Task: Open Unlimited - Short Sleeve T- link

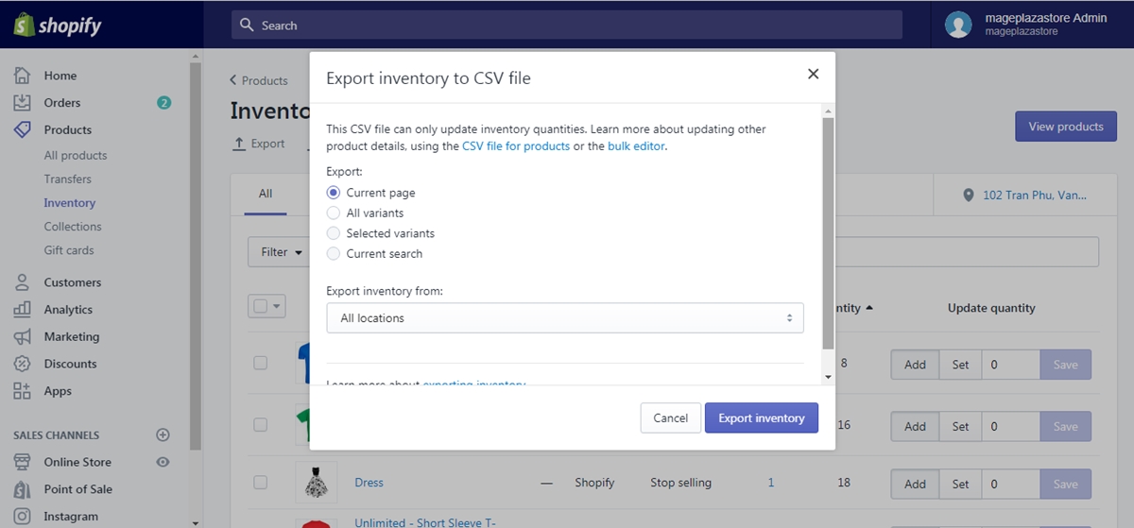Action: tap(424, 522)
